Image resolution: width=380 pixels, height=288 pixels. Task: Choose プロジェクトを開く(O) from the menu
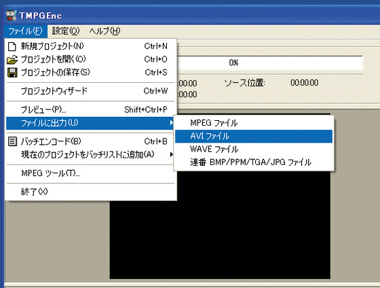point(90,59)
